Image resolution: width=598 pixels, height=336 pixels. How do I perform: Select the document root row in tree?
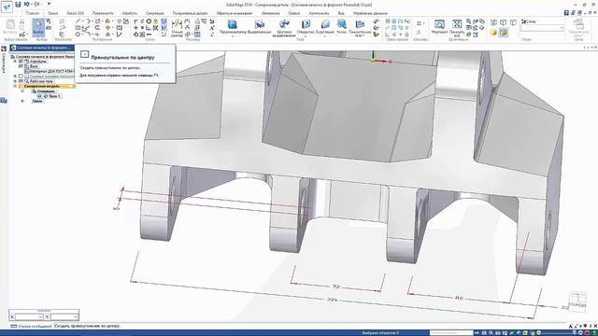pos(43,56)
